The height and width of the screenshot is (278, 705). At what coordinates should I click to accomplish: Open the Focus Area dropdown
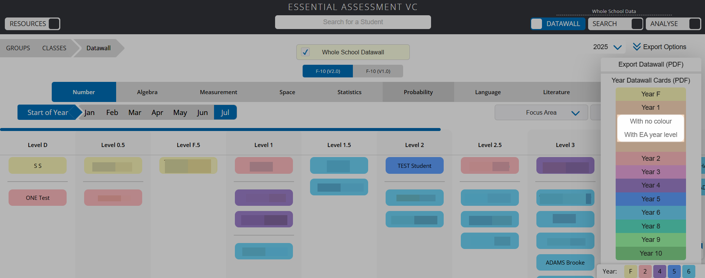point(541,112)
